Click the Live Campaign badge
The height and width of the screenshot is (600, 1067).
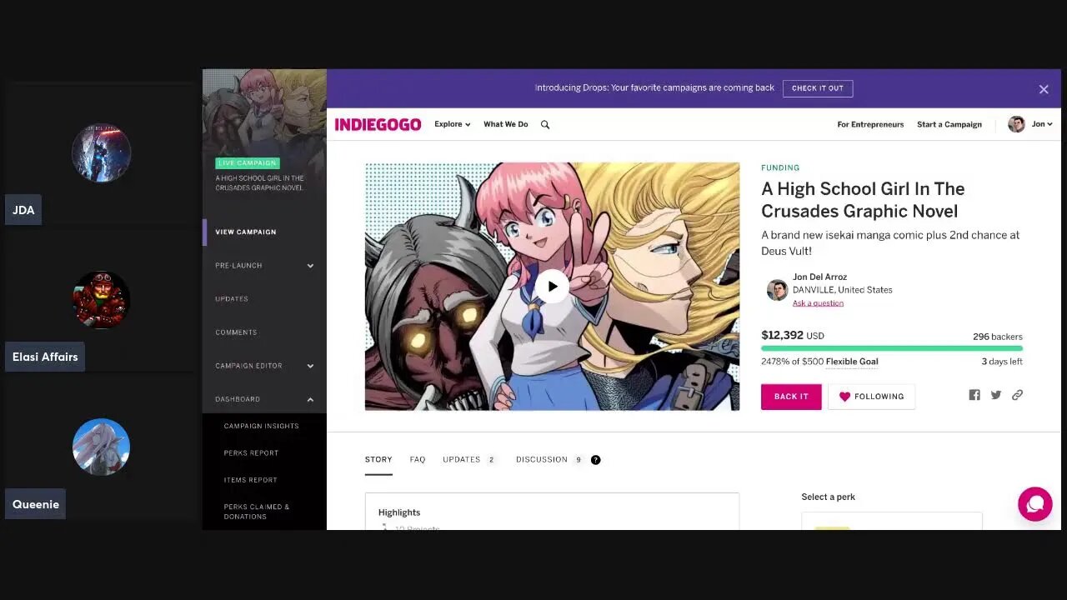pos(248,163)
